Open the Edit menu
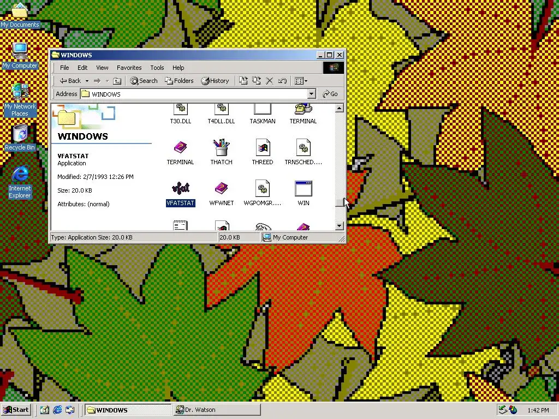 (x=82, y=68)
